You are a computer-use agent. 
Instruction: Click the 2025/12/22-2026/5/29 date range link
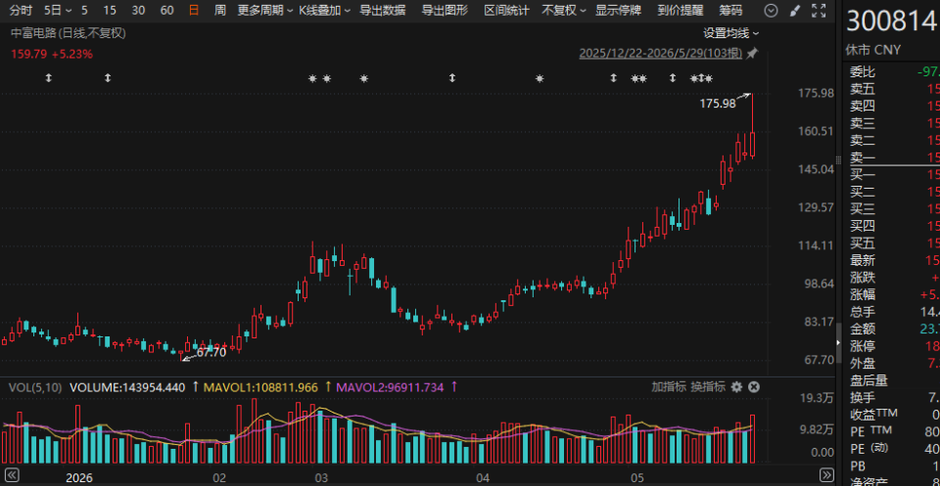(661, 53)
